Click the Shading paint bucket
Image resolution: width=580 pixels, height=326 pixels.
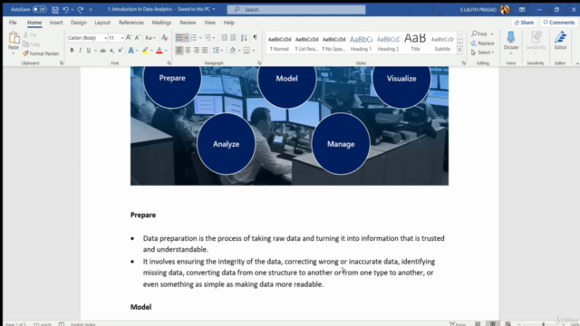pyautogui.click(x=233, y=51)
